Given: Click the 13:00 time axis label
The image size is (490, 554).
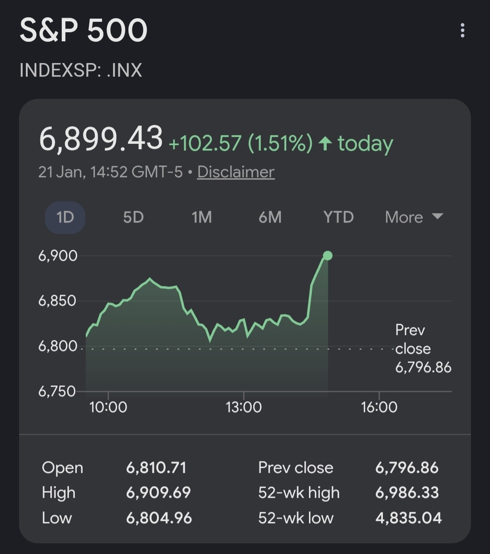Looking at the screenshot, I should [244, 407].
